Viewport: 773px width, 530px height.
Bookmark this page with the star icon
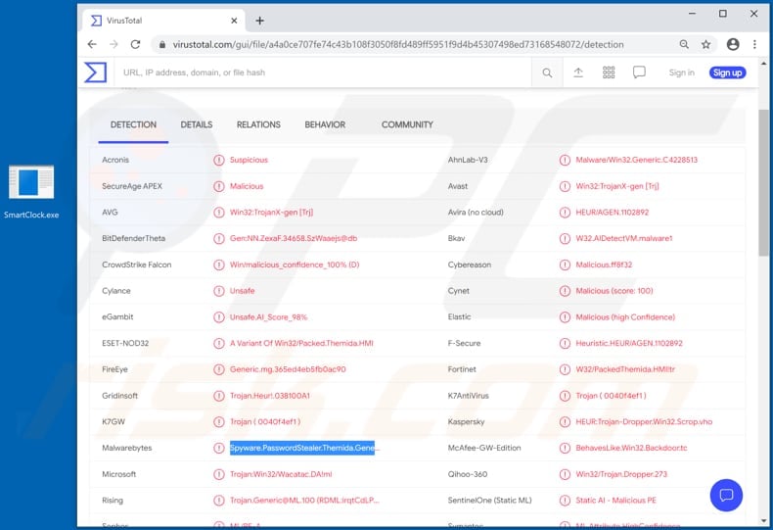(705, 44)
